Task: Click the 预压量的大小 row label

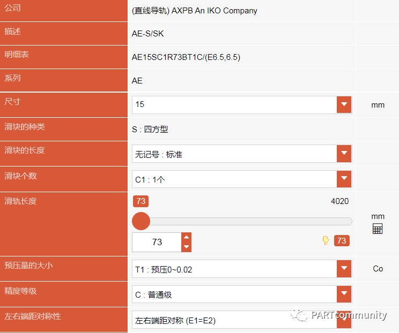Action: [x=28, y=266]
